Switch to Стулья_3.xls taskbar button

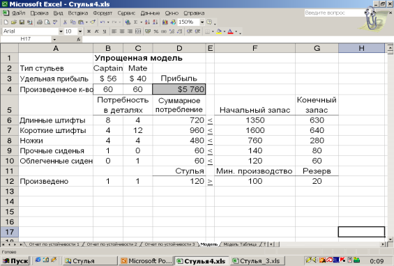pos(257,261)
